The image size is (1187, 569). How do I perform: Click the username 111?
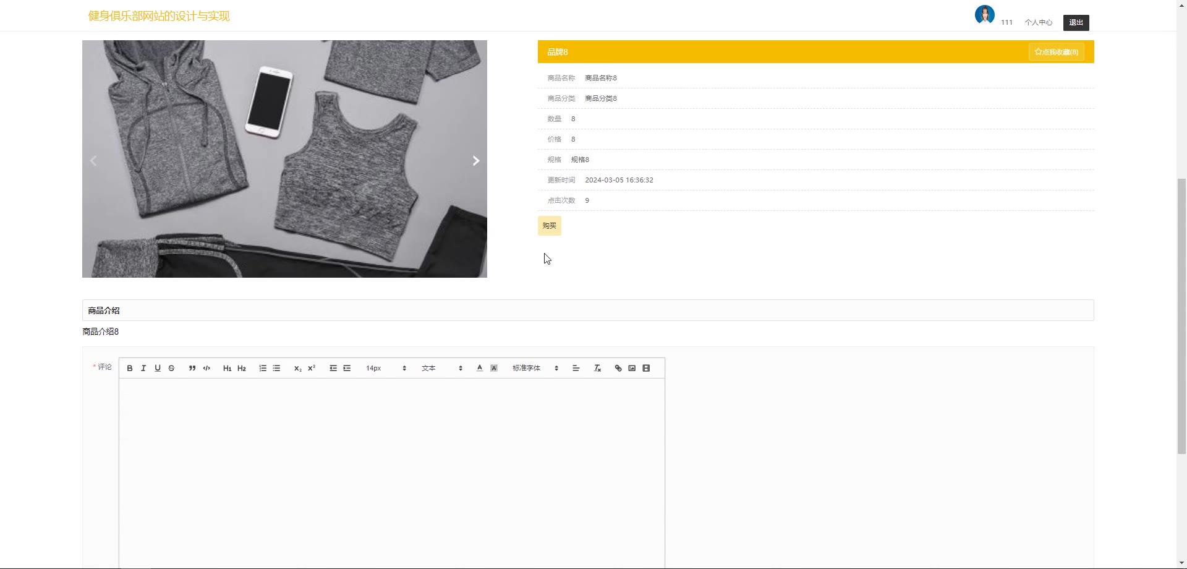pos(1007,22)
